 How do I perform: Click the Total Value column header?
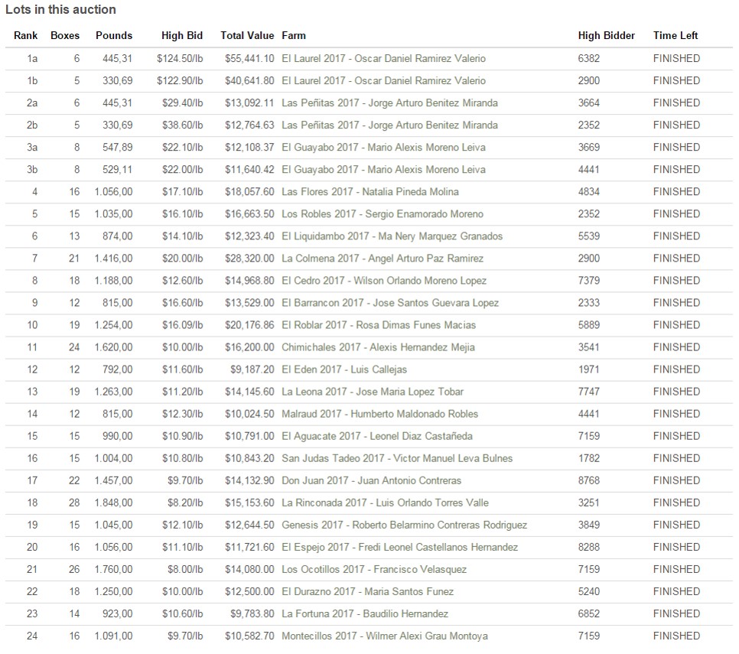(x=246, y=35)
